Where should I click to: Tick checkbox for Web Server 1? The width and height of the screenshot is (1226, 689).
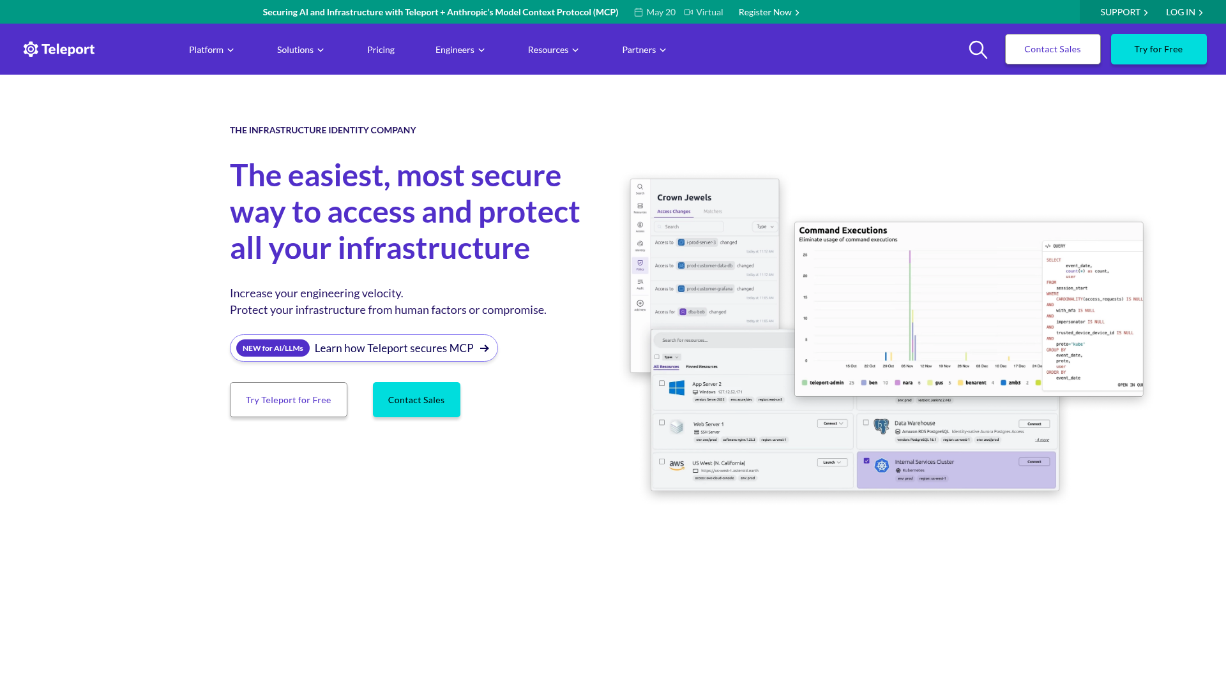pyautogui.click(x=662, y=422)
